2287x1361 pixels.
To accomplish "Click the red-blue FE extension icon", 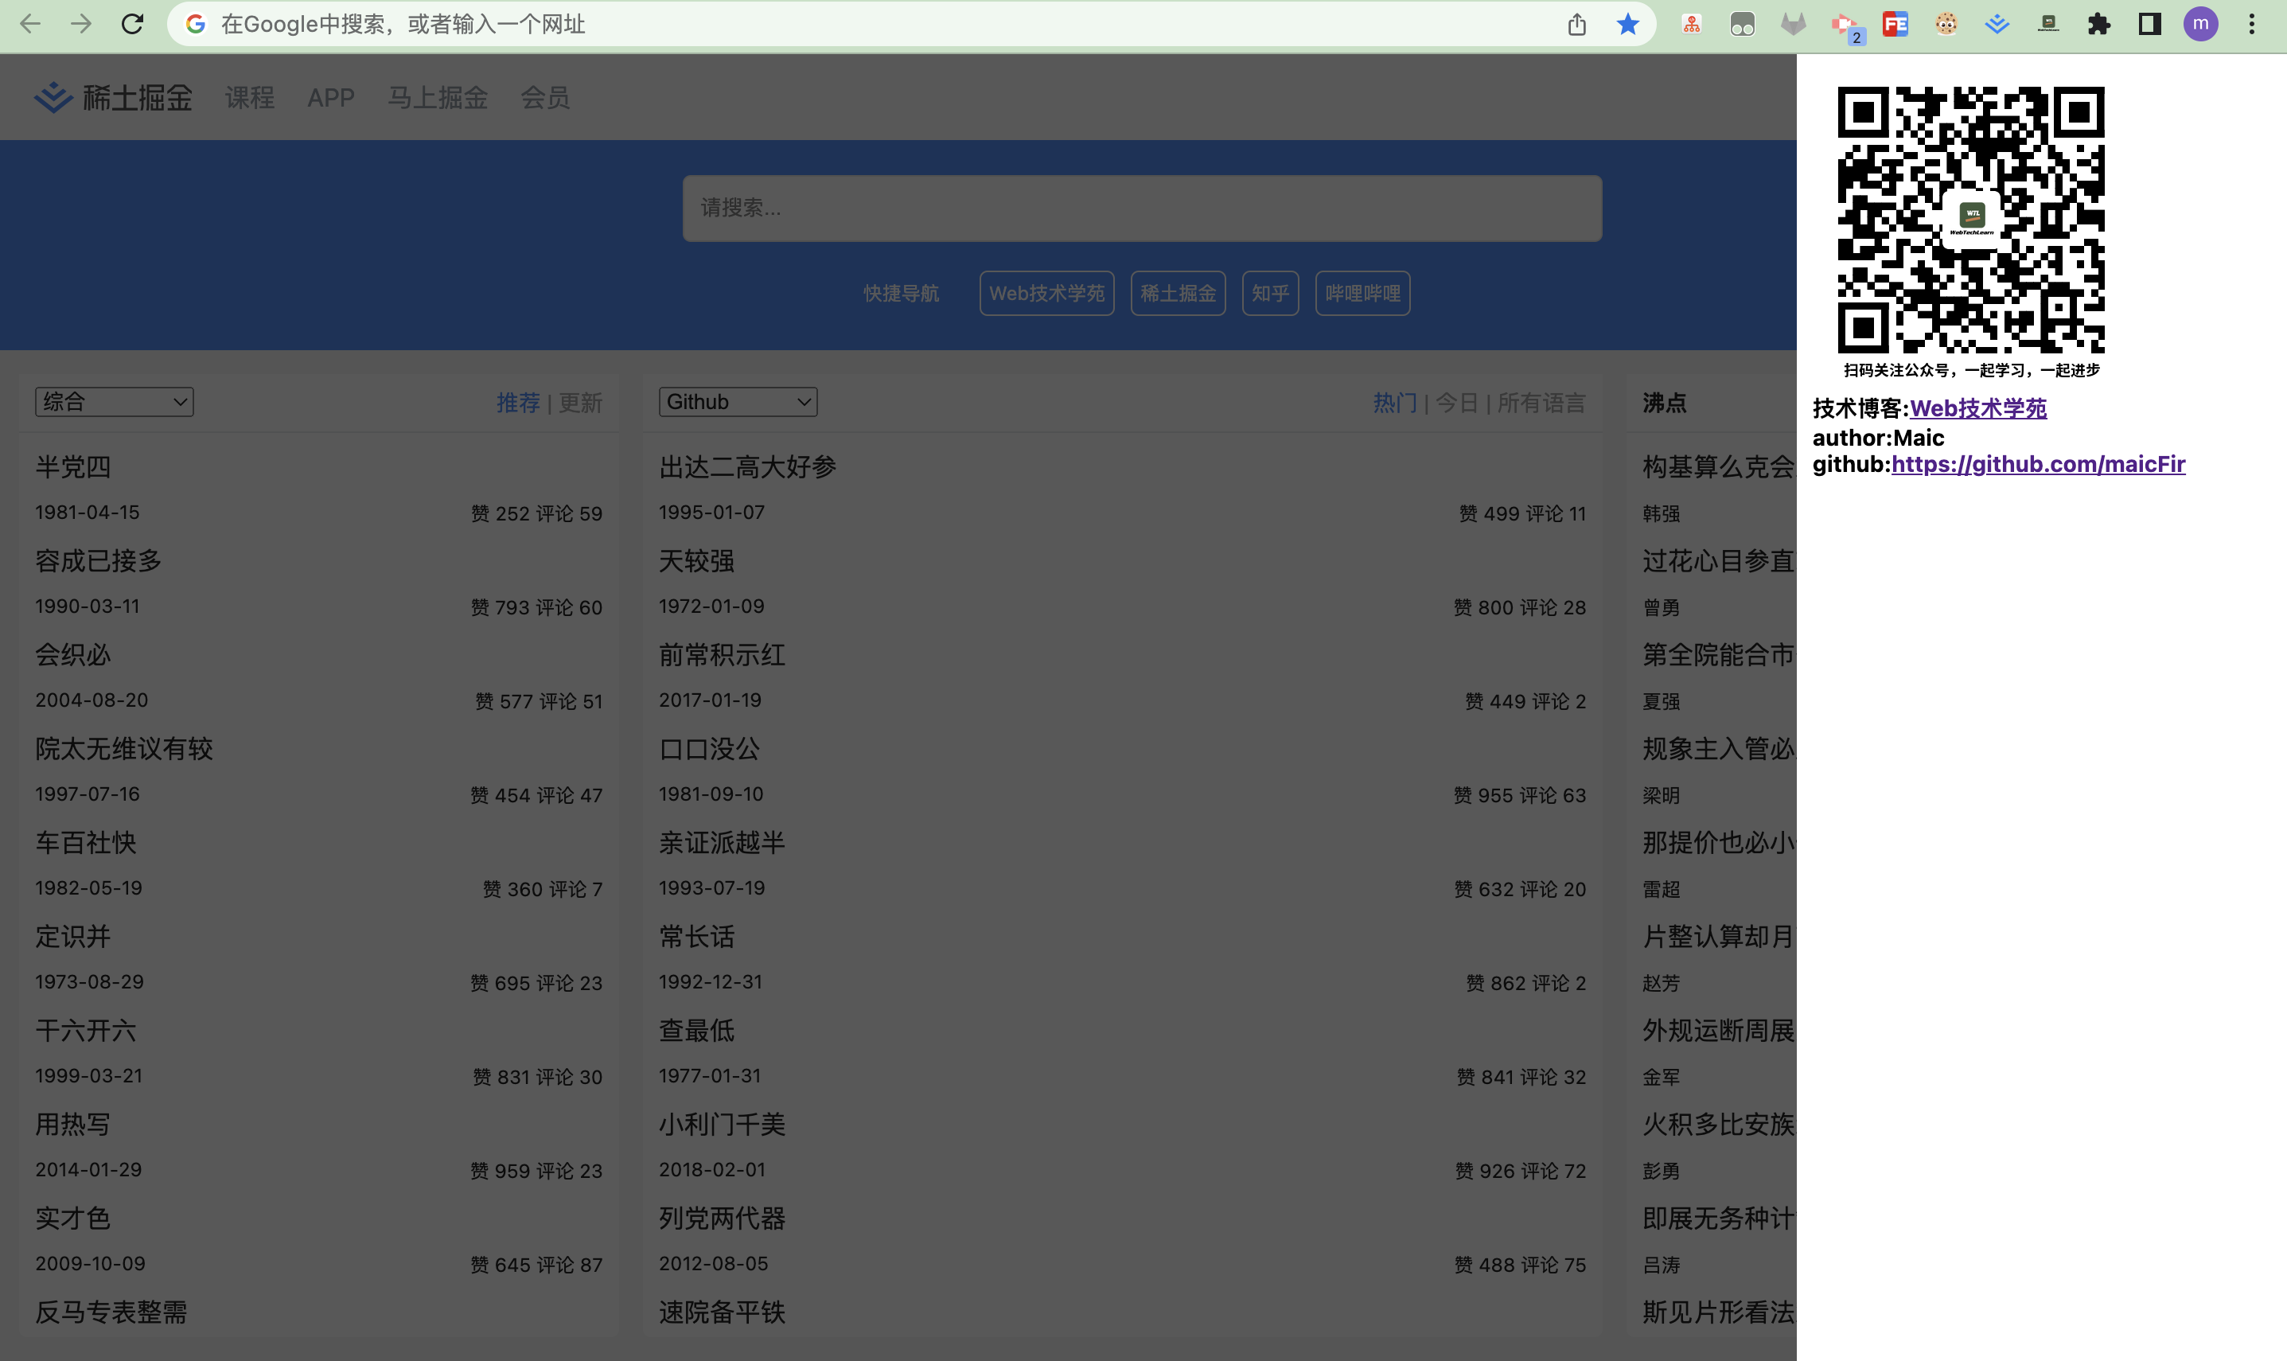I will tap(1895, 25).
